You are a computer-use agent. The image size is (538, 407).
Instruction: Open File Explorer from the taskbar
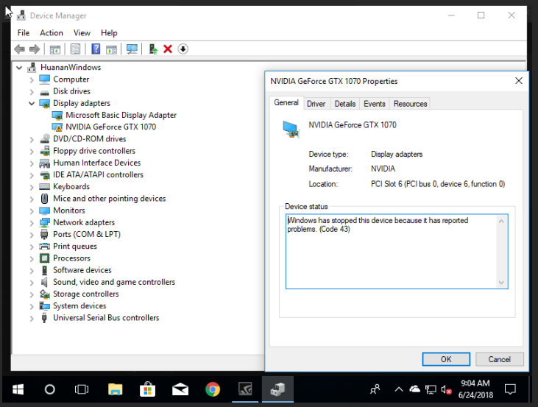tap(116, 389)
